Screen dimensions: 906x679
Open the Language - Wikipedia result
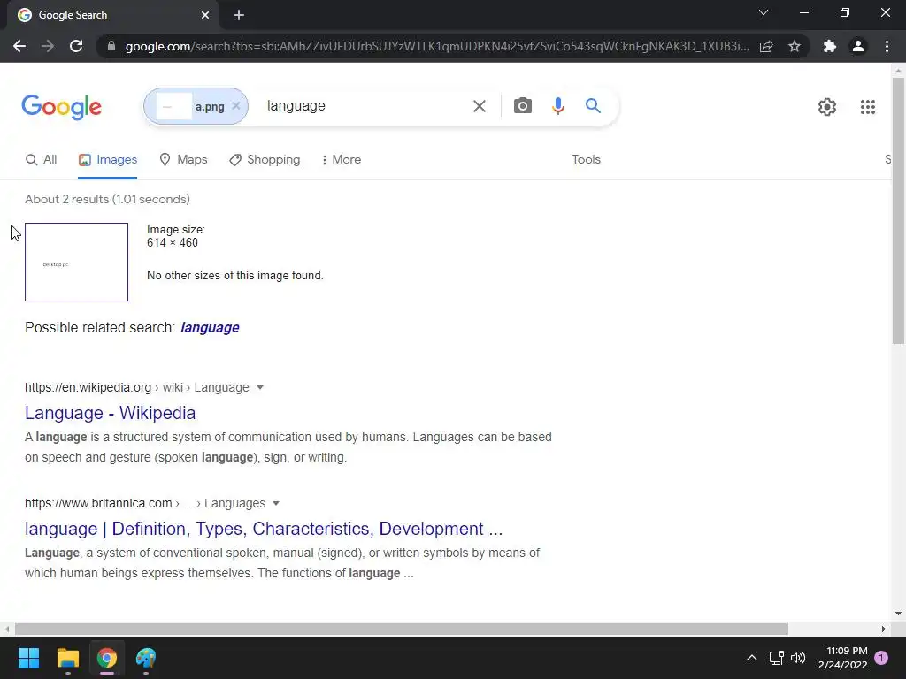click(x=110, y=414)
